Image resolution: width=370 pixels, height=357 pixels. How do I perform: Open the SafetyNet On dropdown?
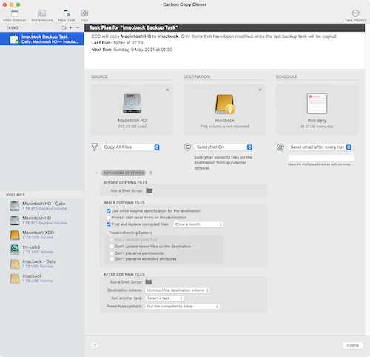tap(223, 147)
